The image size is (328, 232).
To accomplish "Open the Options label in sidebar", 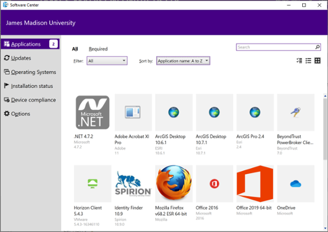I will click(21, 114).
